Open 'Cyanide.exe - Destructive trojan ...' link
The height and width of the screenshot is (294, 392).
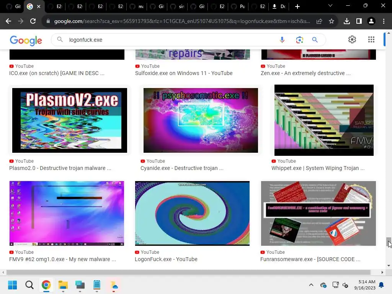tap(182, 168)
